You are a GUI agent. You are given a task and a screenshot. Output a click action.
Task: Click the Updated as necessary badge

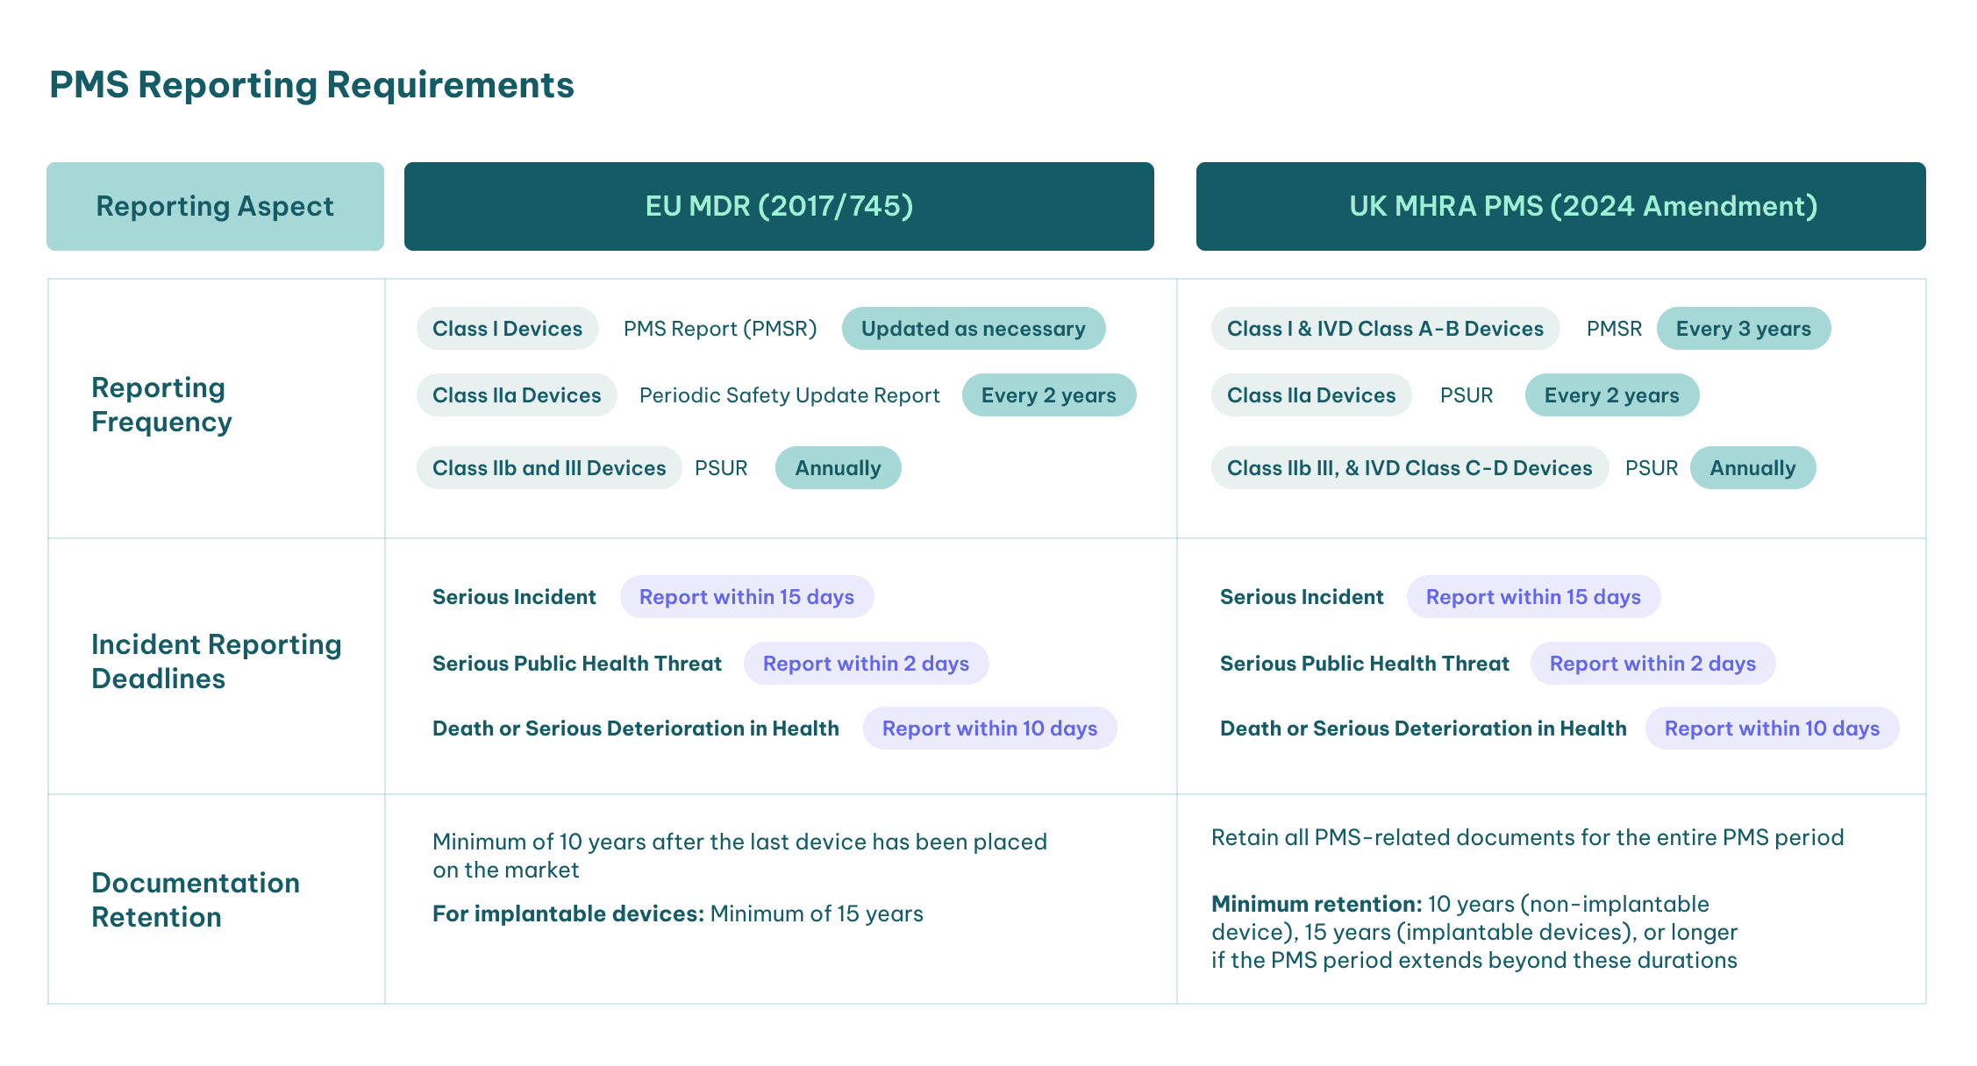click(974, 329)
